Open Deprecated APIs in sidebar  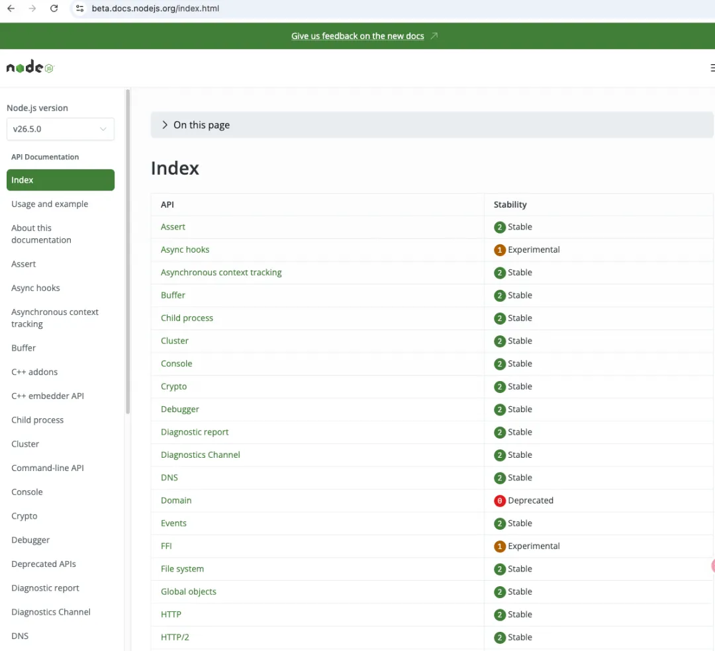tap(43, 564)
